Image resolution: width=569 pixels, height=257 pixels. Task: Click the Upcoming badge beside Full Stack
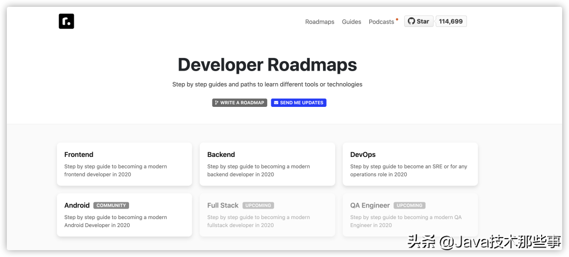click(x=258, y=205)
